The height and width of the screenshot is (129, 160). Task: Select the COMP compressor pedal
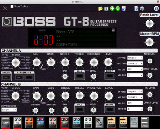pyautogui.click(x=41, y=123)
